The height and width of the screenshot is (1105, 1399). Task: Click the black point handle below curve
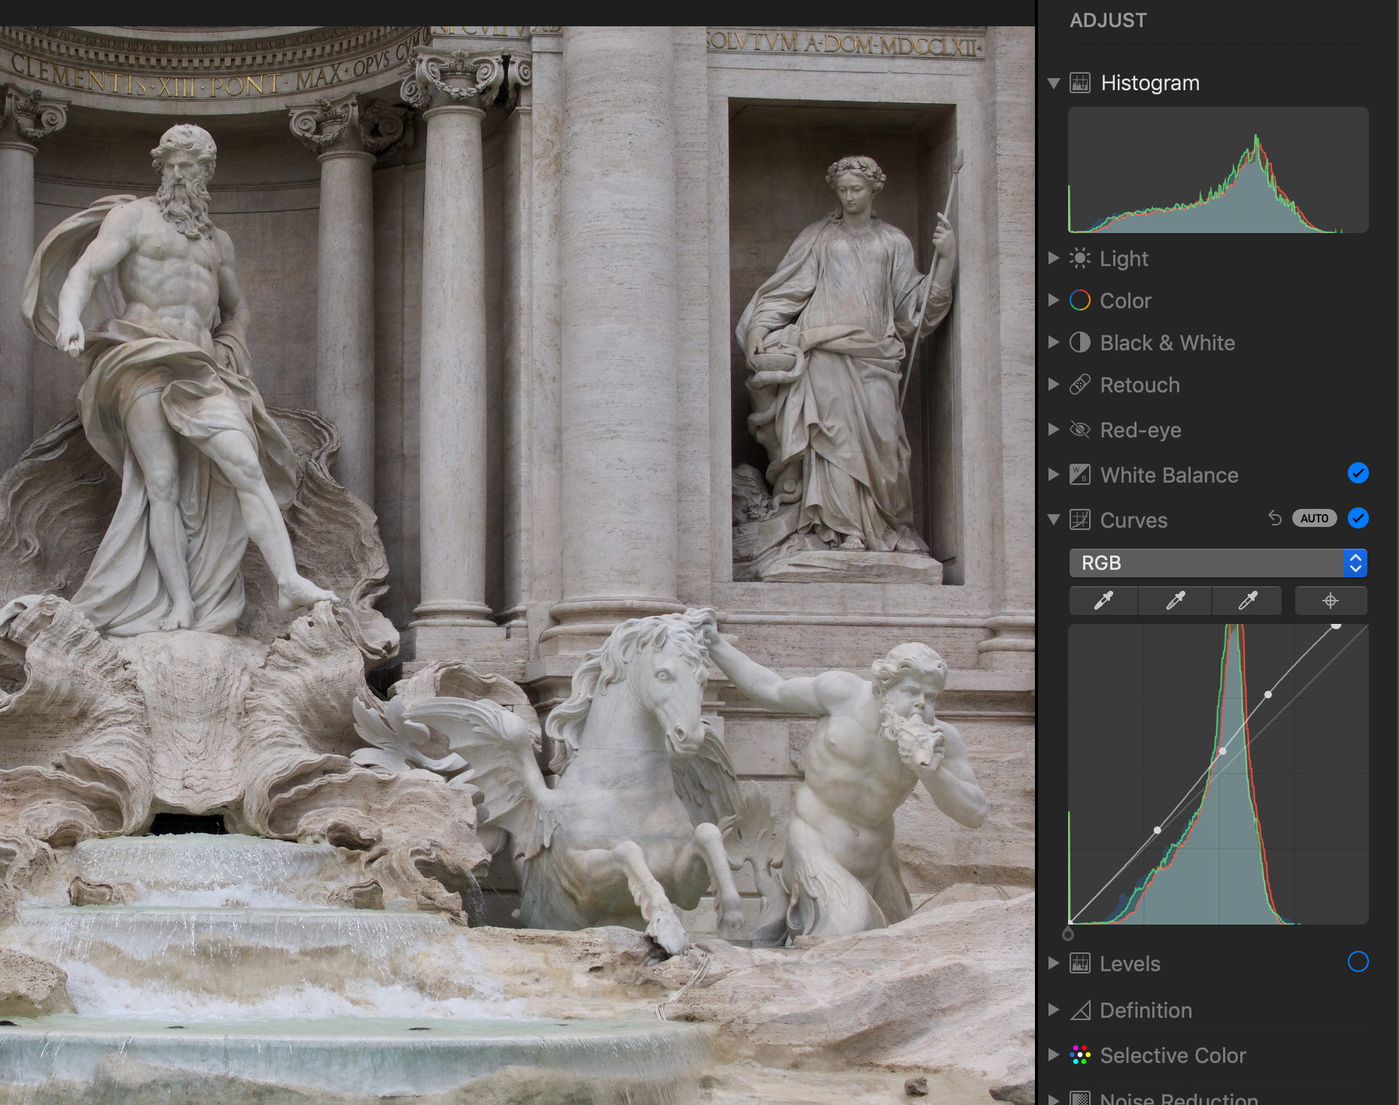coord(1068,934)
